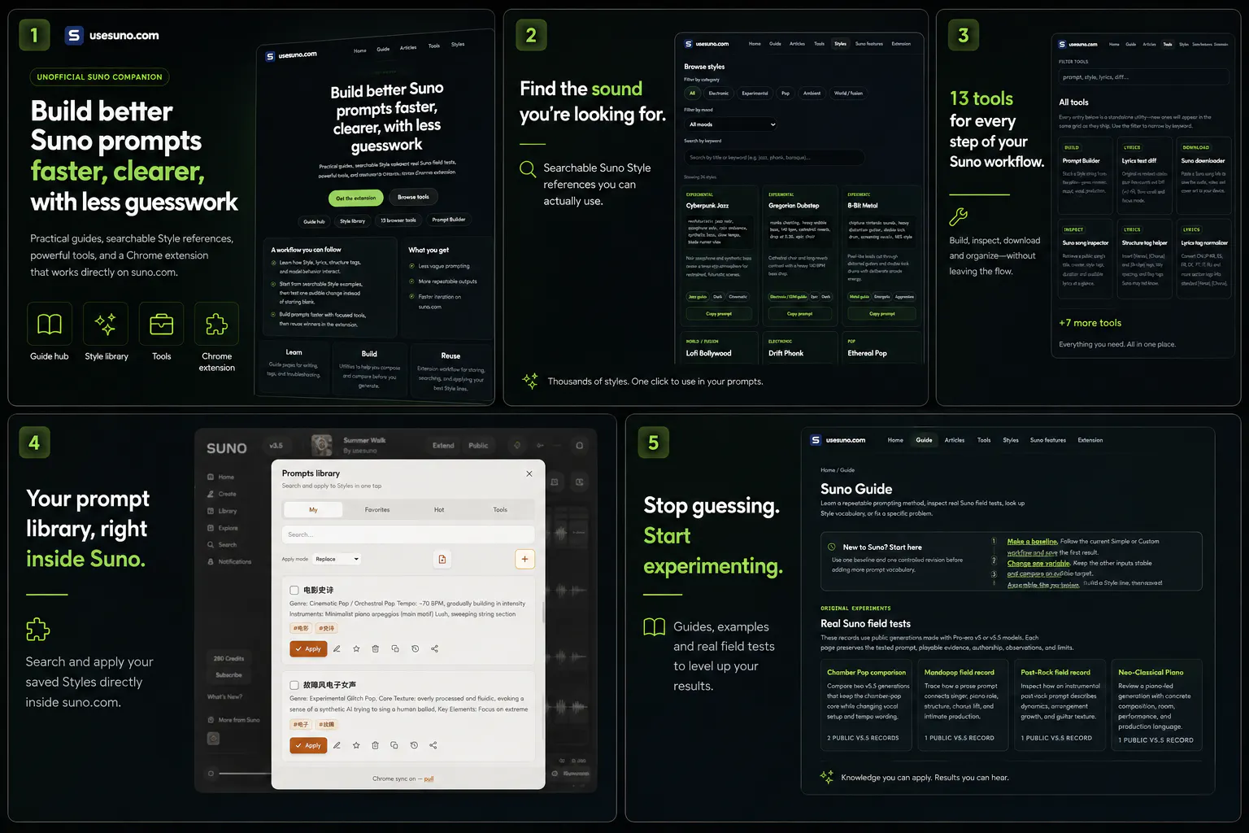Click the Chrome extension puzzle icon
The width and height of the screenshot is (1249, 833).
pos(217,324)
